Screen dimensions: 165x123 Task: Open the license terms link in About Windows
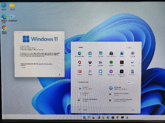[x=45, y=64]
